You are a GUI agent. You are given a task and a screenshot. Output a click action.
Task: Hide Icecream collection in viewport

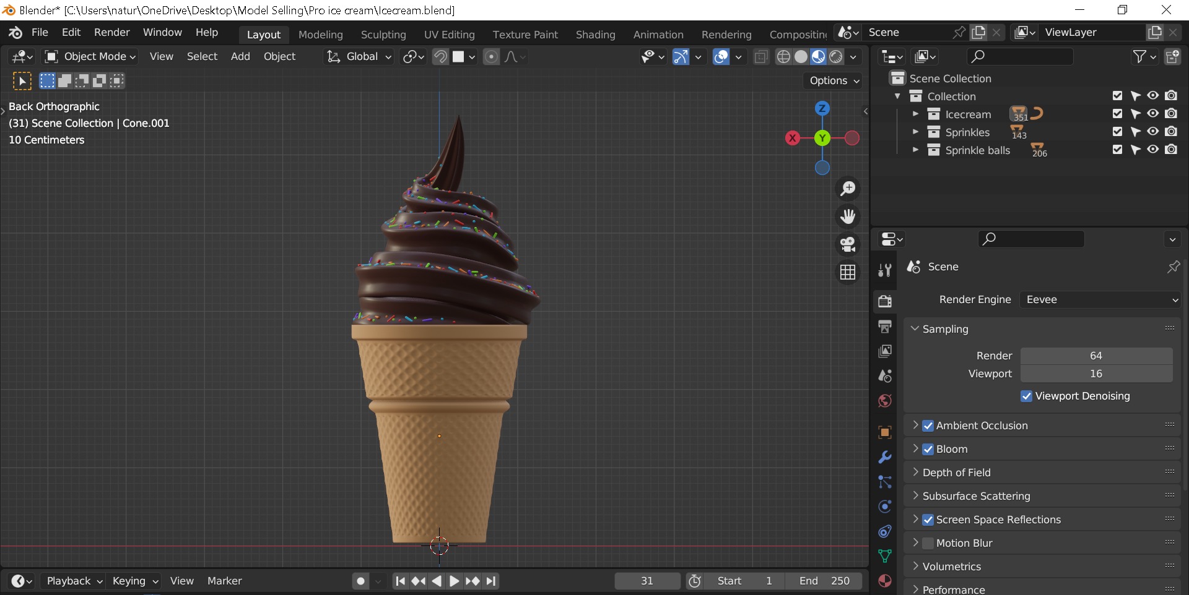coord(1152,114)
